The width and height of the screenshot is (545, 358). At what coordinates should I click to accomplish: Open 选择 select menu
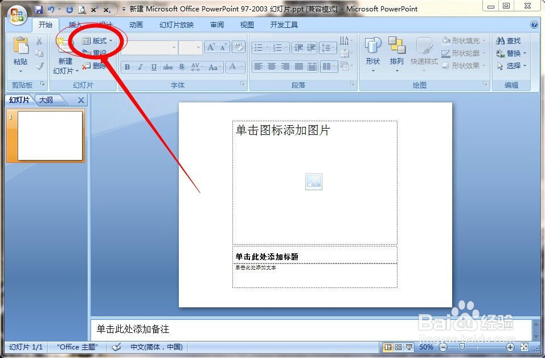(x=511, y=65)
